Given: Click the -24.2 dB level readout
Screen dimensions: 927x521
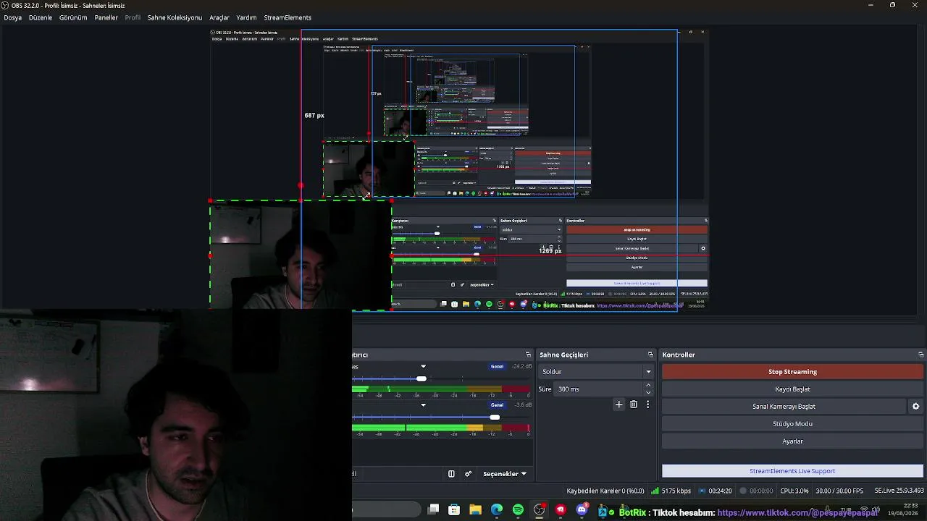Looking at the screenshot, I should [521, 366].
